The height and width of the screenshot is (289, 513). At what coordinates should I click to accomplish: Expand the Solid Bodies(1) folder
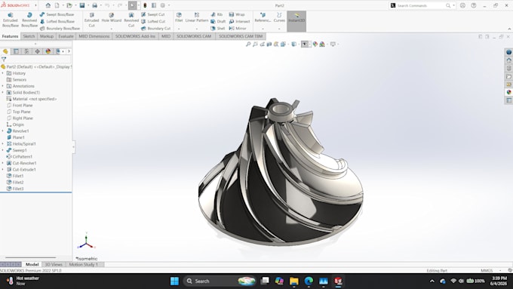(x=3, y=92)
